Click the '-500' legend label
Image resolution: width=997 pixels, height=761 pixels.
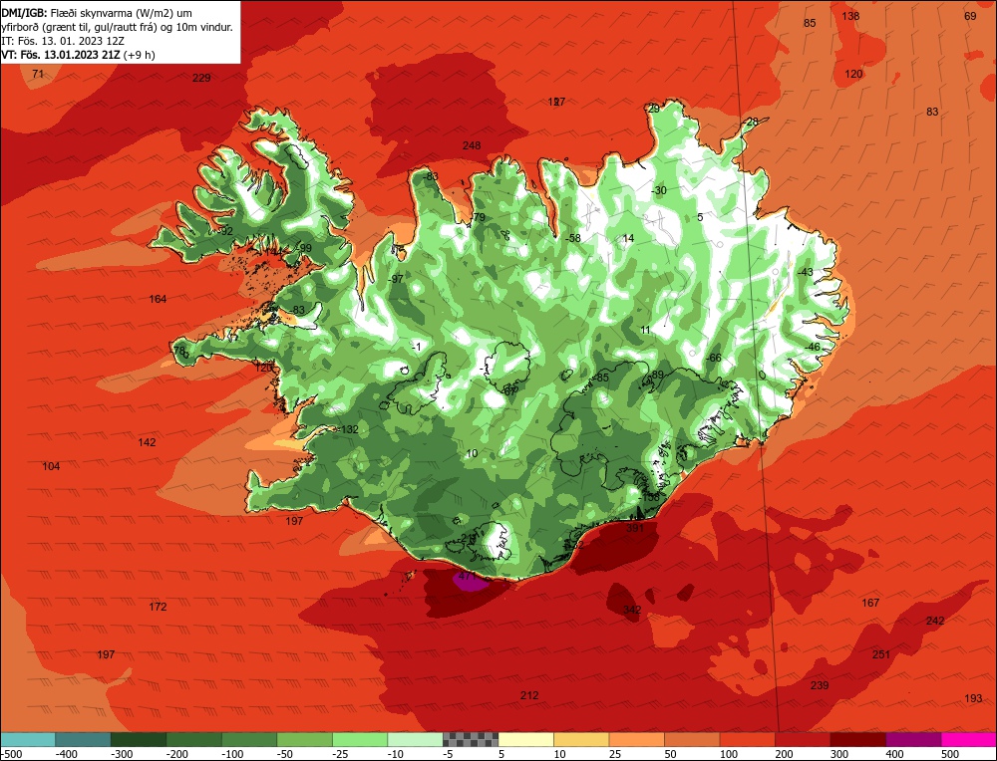pos(11,754)
